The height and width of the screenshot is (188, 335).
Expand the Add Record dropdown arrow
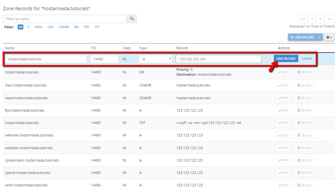pyautogui.click(x=319, y=37)
